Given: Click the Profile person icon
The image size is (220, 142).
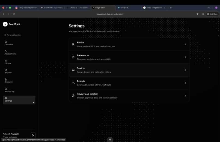Looking at the screenshot, I should click(x=73, y=44).
